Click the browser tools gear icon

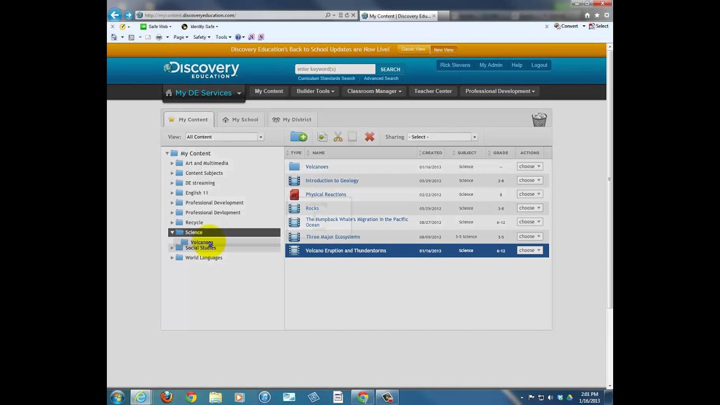[x=606, y=15]
